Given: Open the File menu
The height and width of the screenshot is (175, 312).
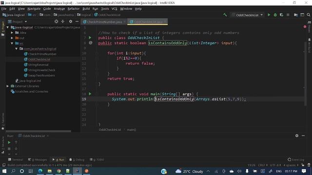Looking at the screenshot, I should 4,9.
